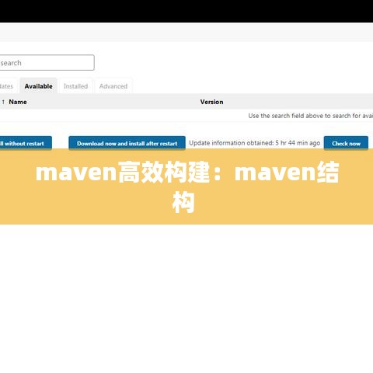Click the plugin search input field

(47, 62)
